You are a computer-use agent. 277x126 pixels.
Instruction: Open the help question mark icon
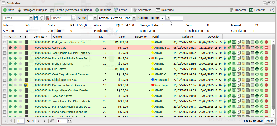[272, 10]
